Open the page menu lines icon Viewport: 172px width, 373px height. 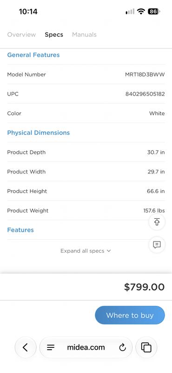[x=51, y=347]
